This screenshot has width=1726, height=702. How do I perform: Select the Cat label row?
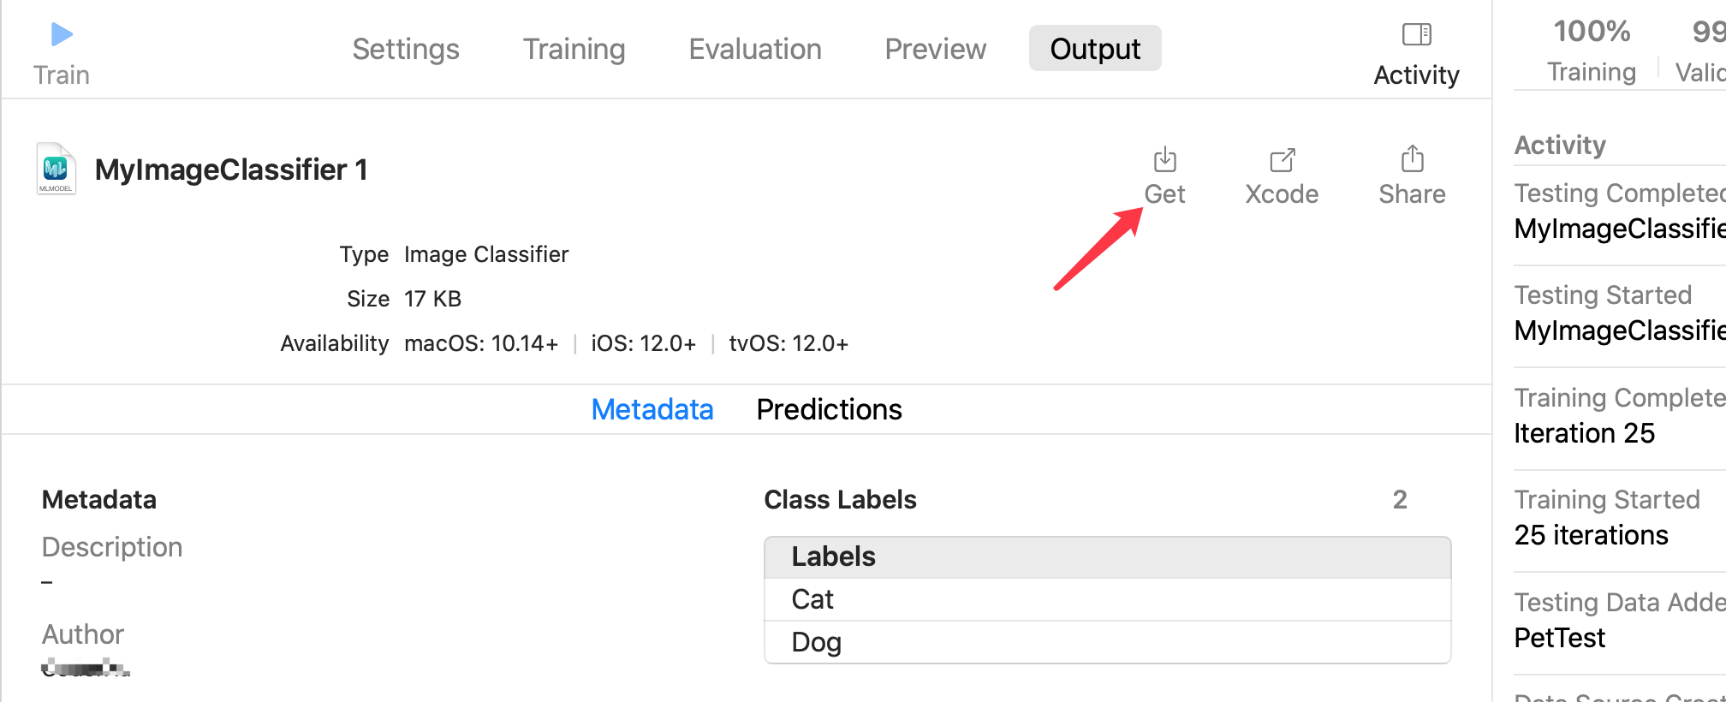(x=1108, y=599)
